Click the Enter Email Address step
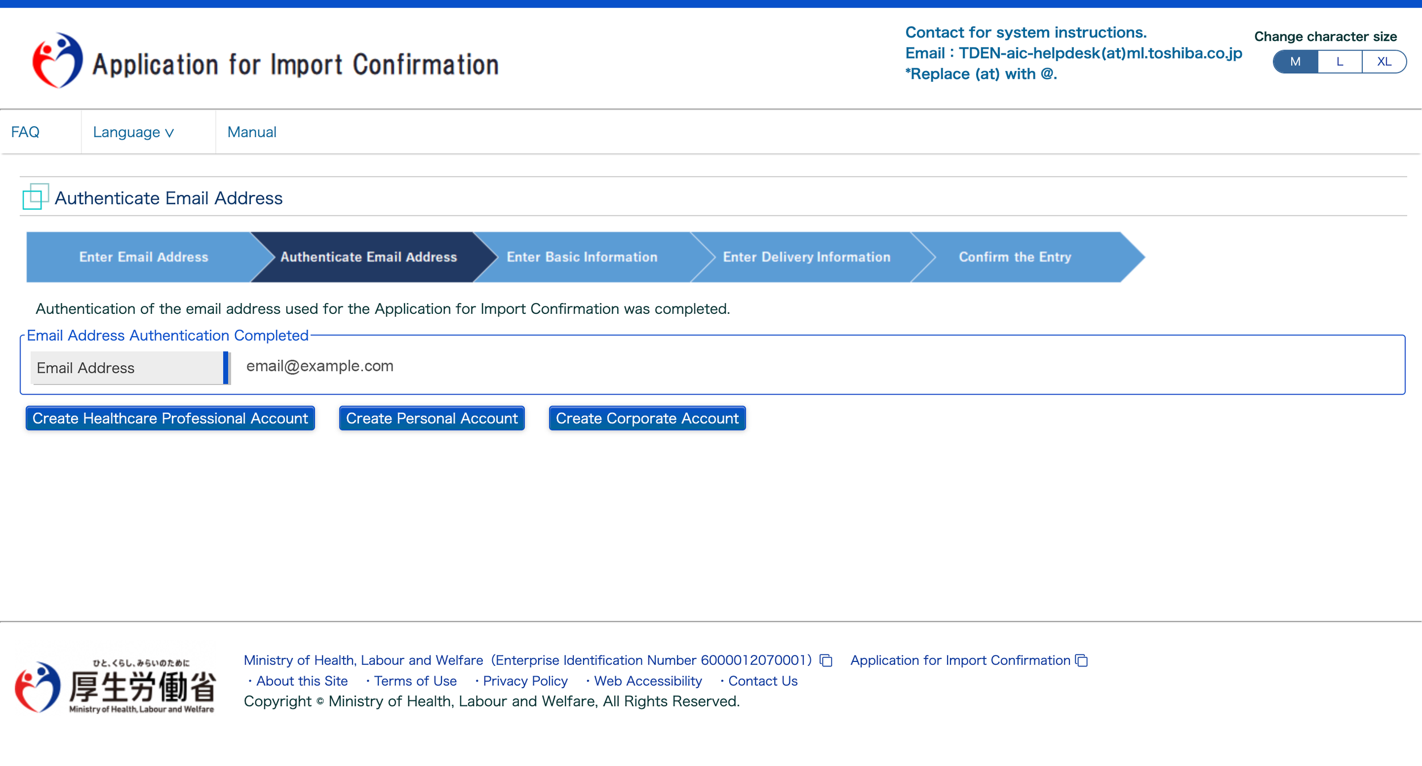1422x766 pixels. [143, 257]
